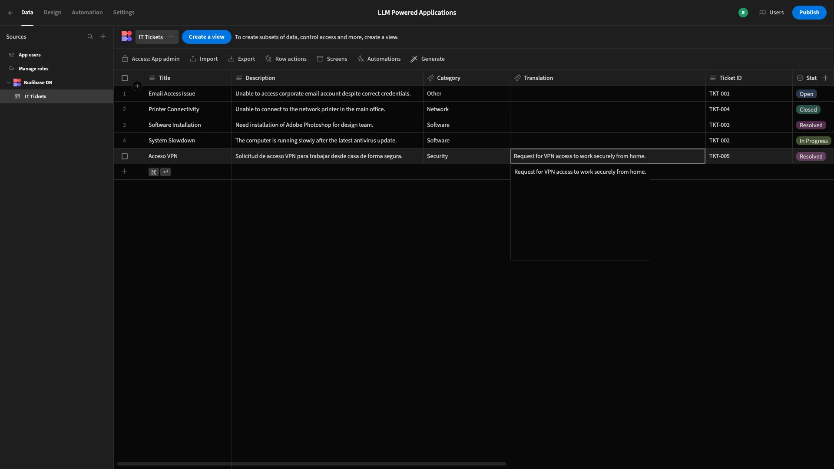Open Access: App admin lock setting
Image resolution: width=834 pixels, height=469 pixels.
[151, 59]
